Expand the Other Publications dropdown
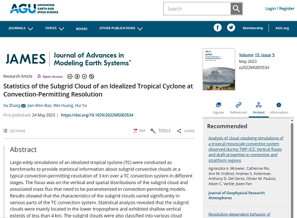The height and width of the screenshot is (218, 297). click(121, 29)
